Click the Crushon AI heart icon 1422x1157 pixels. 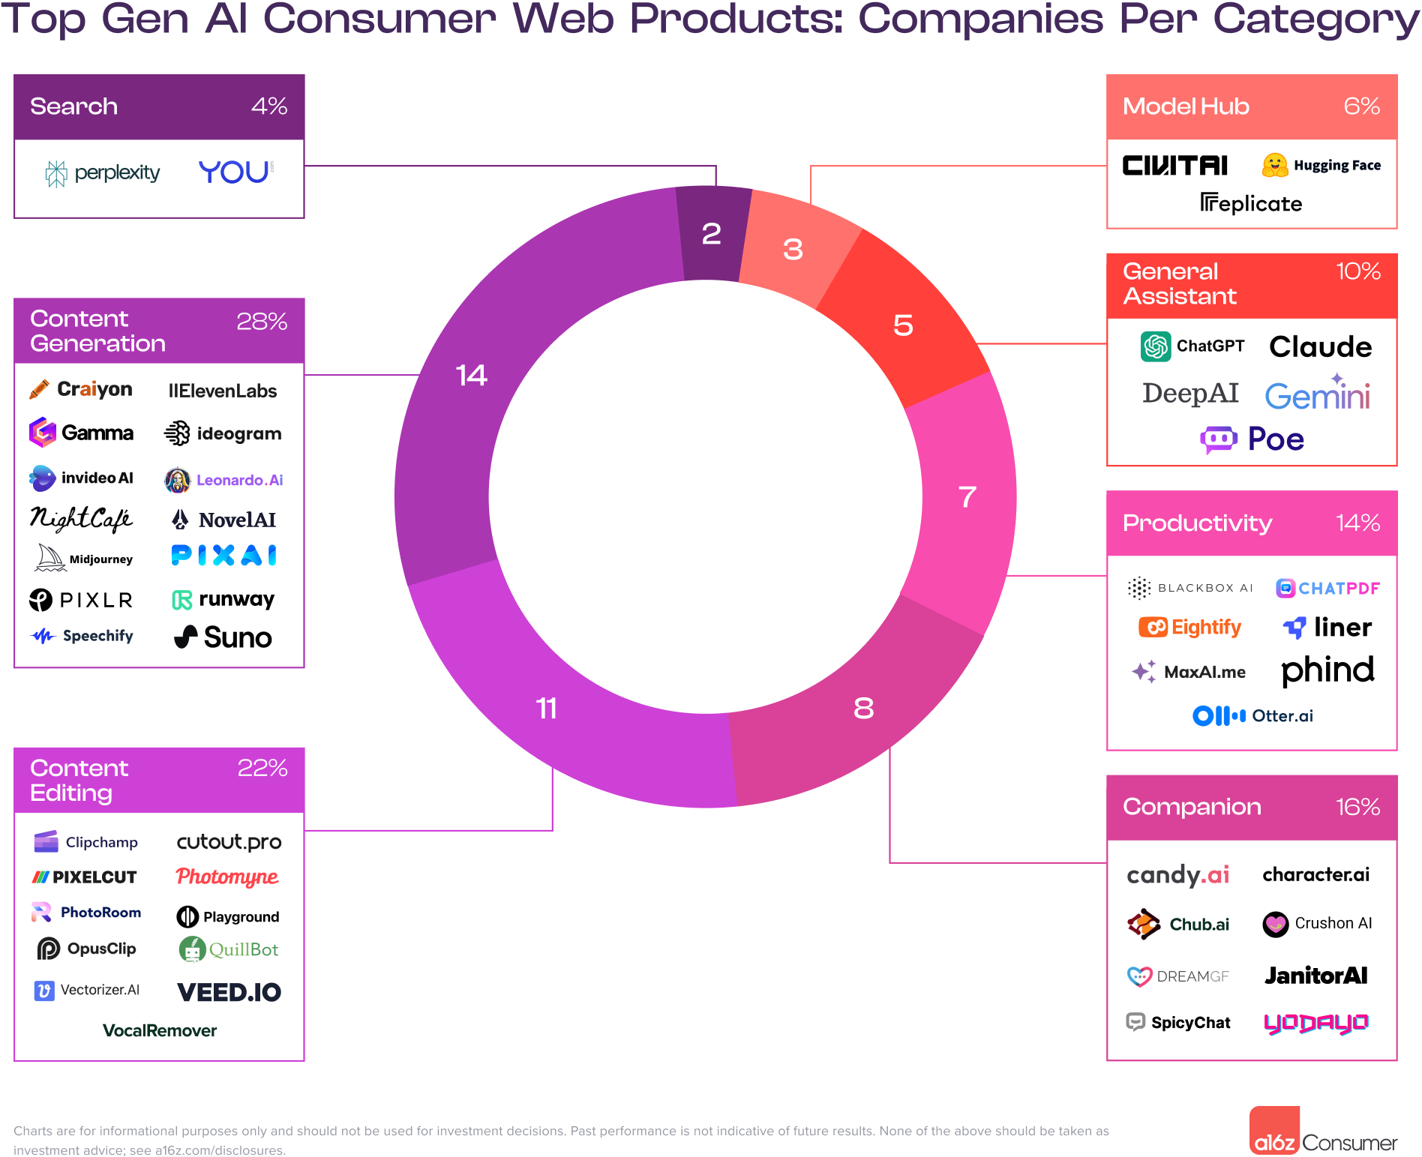tap(1275, 924)
